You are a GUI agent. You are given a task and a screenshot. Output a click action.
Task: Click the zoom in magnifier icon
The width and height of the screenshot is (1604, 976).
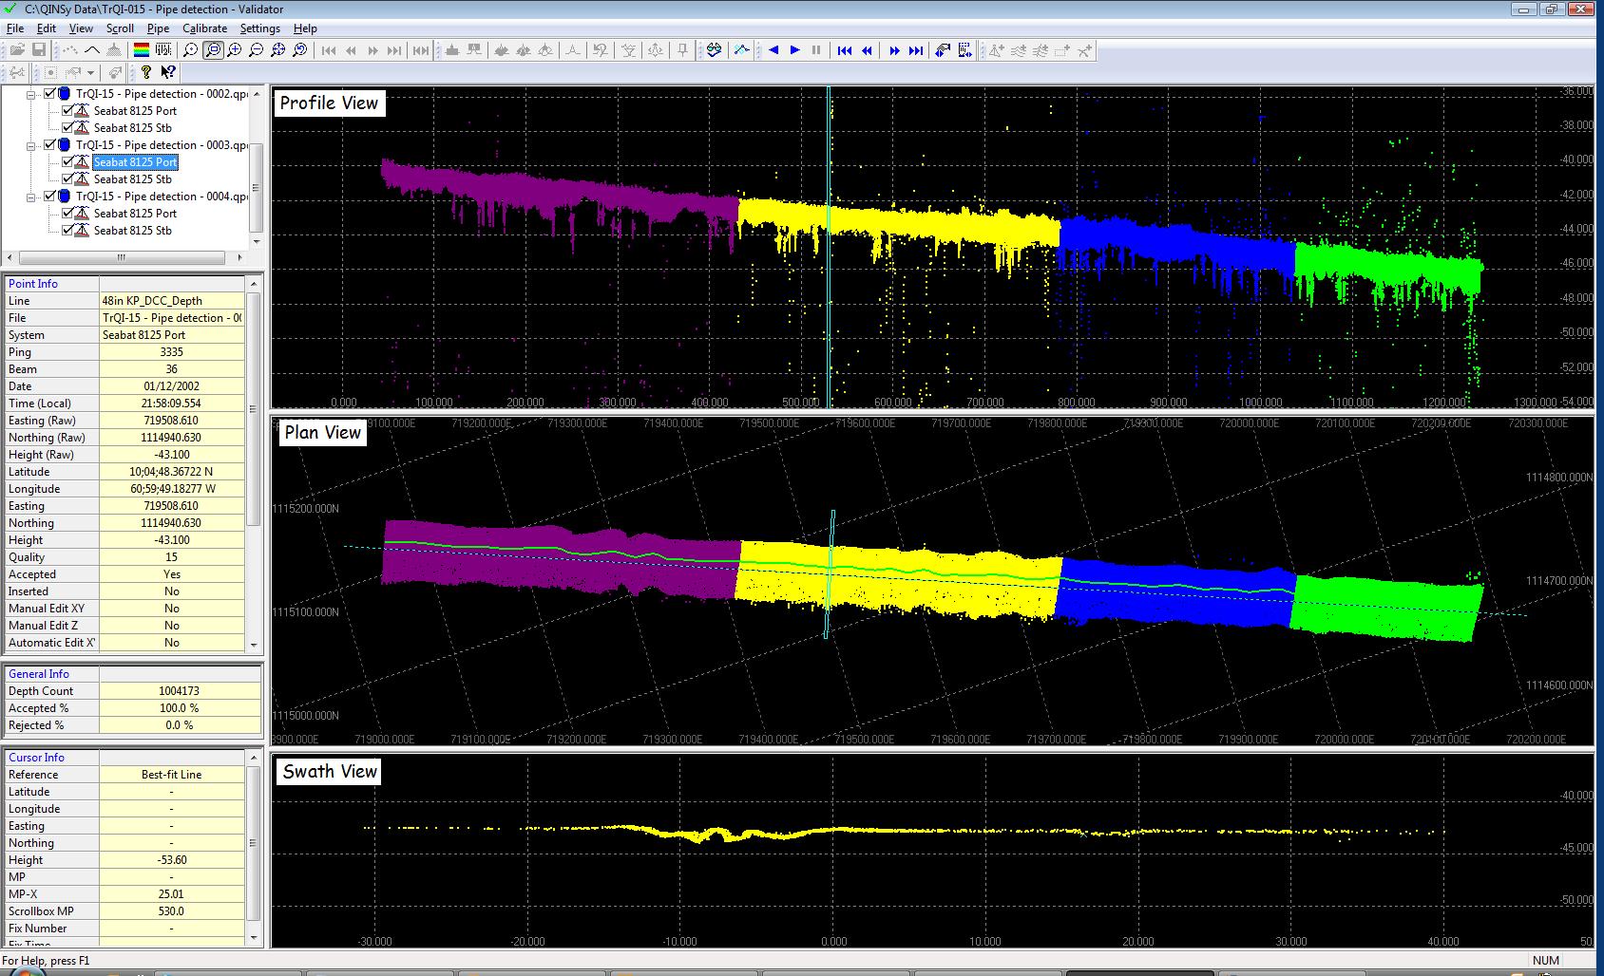[235, 50]
